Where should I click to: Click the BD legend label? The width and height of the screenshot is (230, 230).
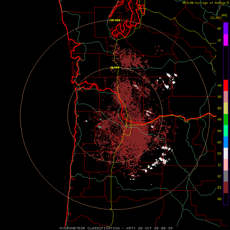(x=219, y=108)
